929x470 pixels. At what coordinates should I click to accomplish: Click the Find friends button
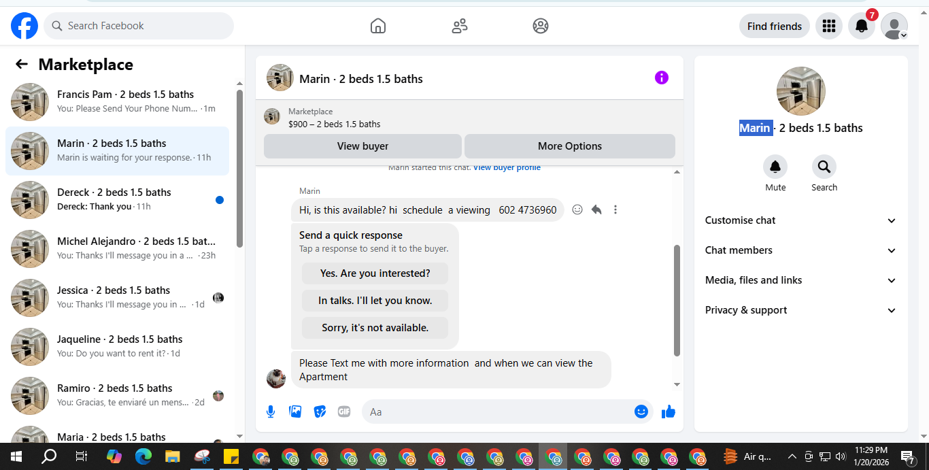click(x=775, y=26)
